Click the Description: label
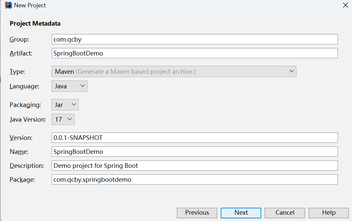This screenshot has width=352, height=221. pyautogui.click(x=27, y=166)
